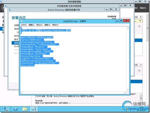Open the 查看(V) menu in Notepad
Image resolution: width=150 pixels, height=113 pixels.
pos(47,25)
